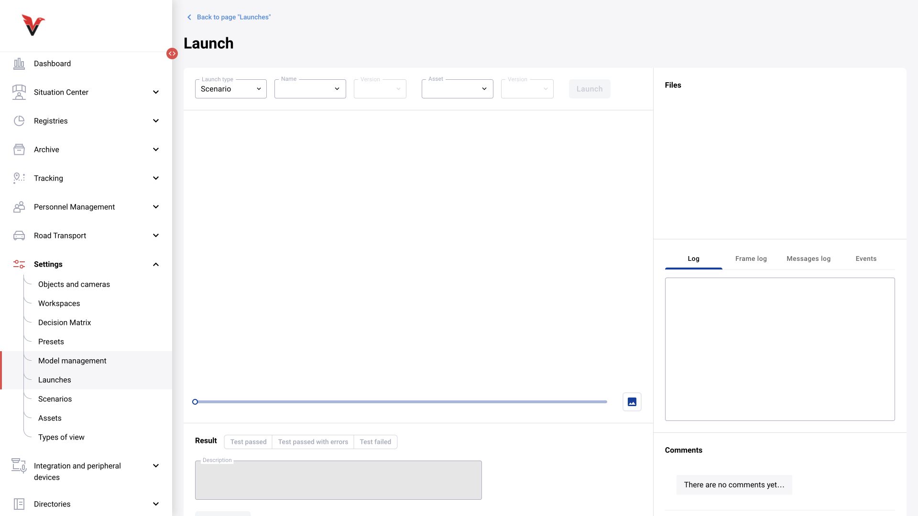Click the Tracking map pin icon
The image size is (918, 516).
click(x=19, y=178)
